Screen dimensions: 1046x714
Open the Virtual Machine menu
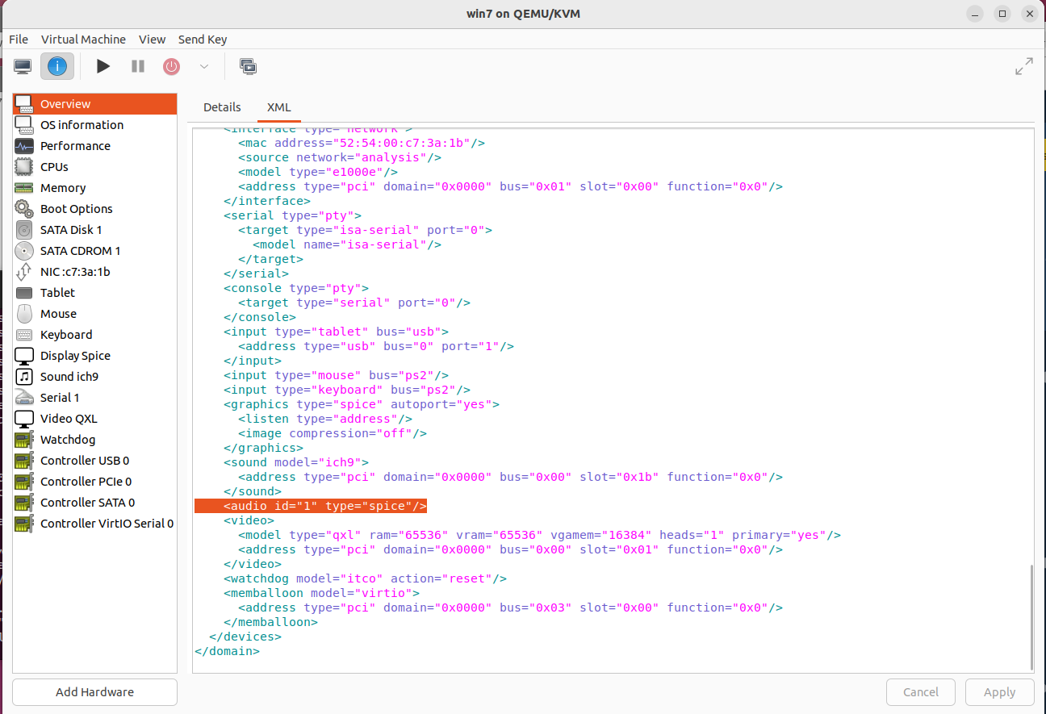pos(83,40)
